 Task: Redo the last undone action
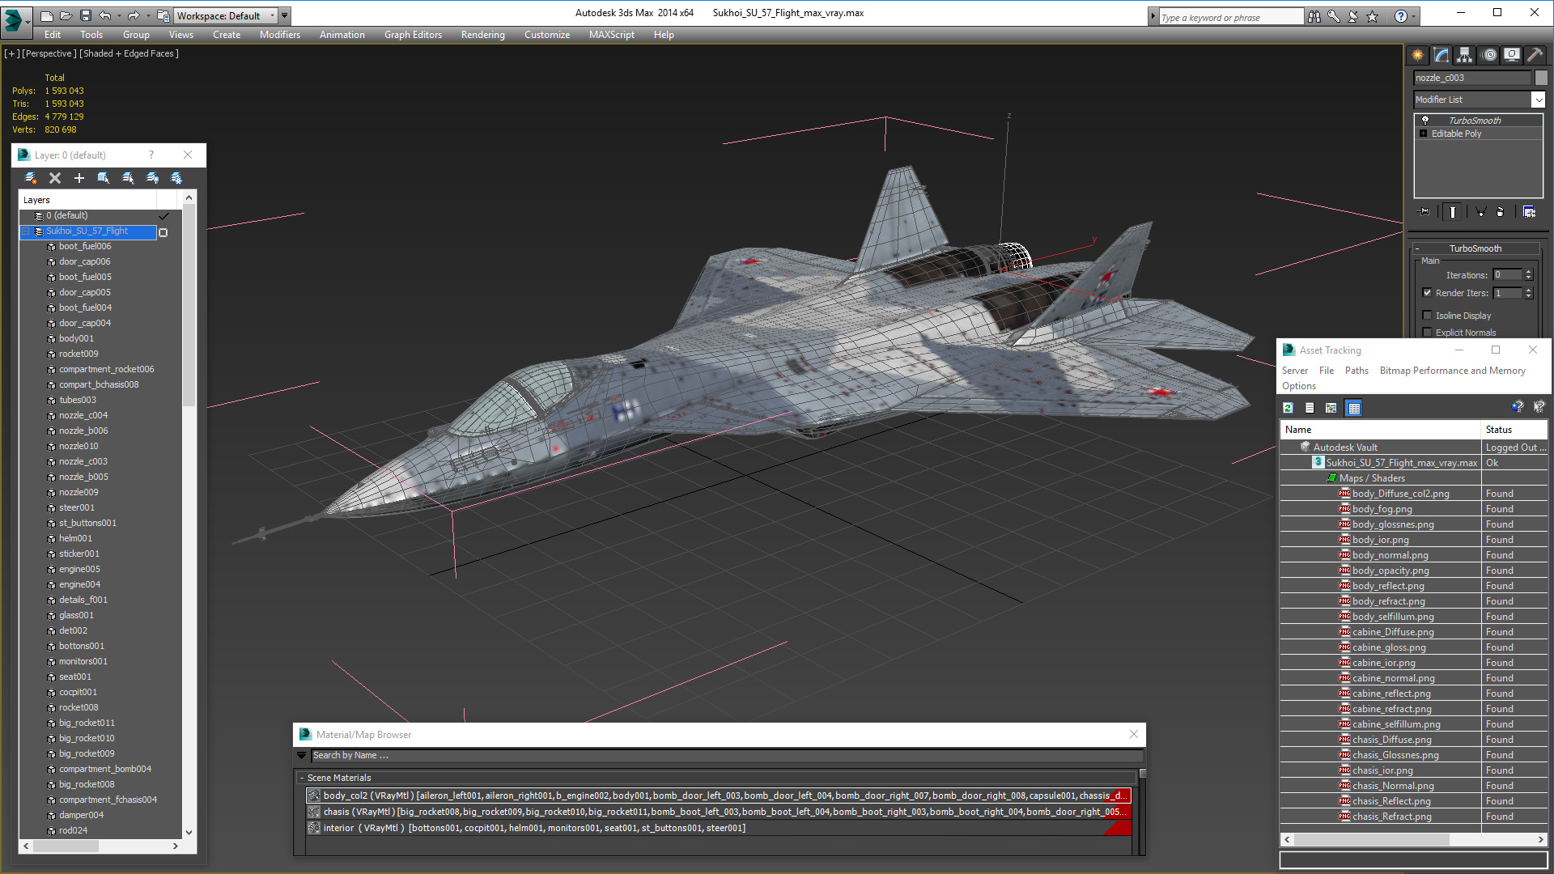(x=134, y=15)
